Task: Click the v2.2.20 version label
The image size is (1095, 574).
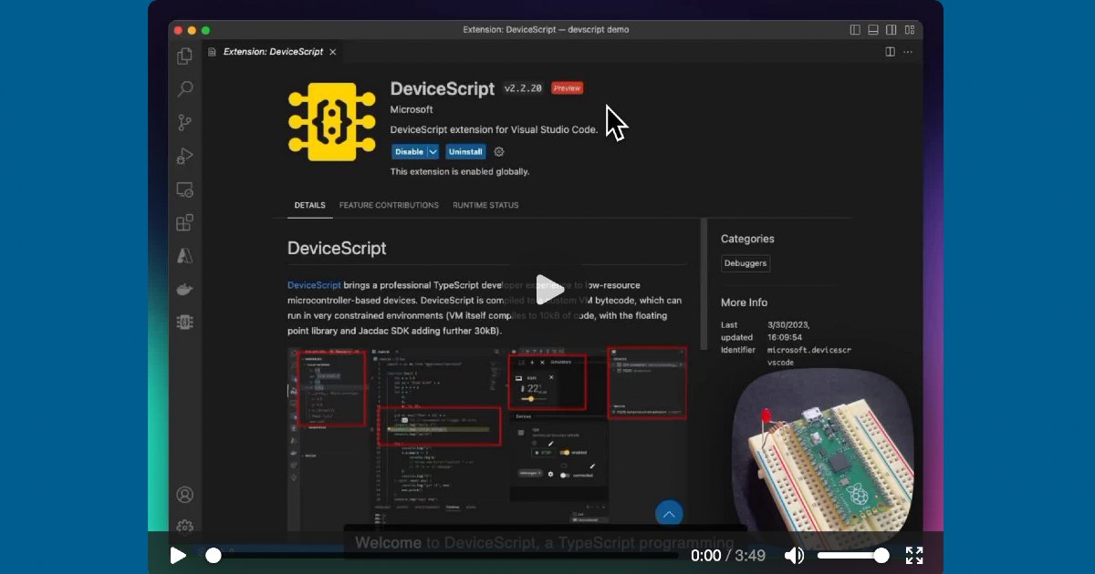Action: click(x=523, y=88)
